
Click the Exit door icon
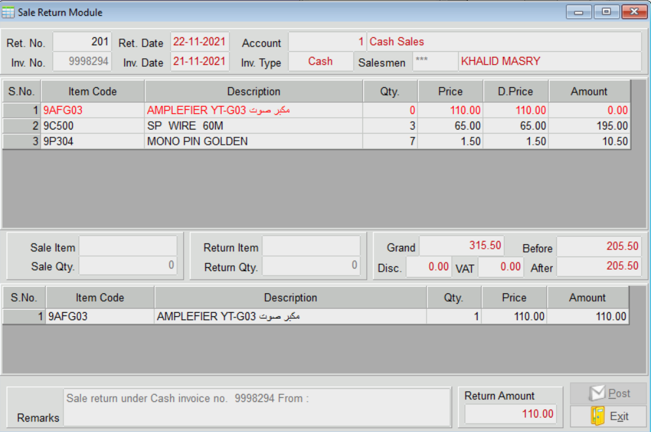pyautogui.click(x=597, y=416)
